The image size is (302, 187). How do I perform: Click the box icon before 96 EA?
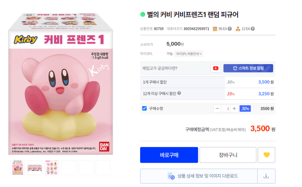[x=215, y=29]
